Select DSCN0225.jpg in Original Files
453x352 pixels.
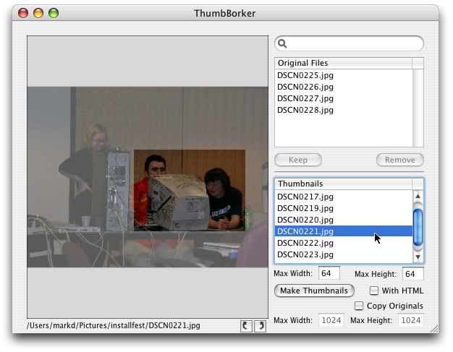(344, 75)
